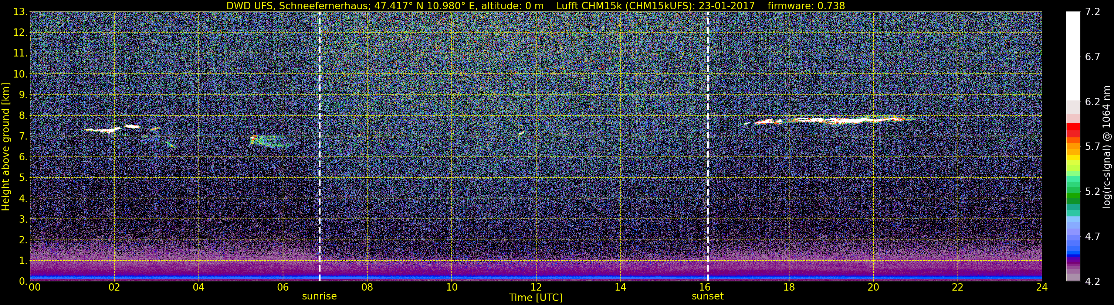Click the time axis tick "02"
The height and width of the screenshot is (305, 1114).
click(114, 288)
